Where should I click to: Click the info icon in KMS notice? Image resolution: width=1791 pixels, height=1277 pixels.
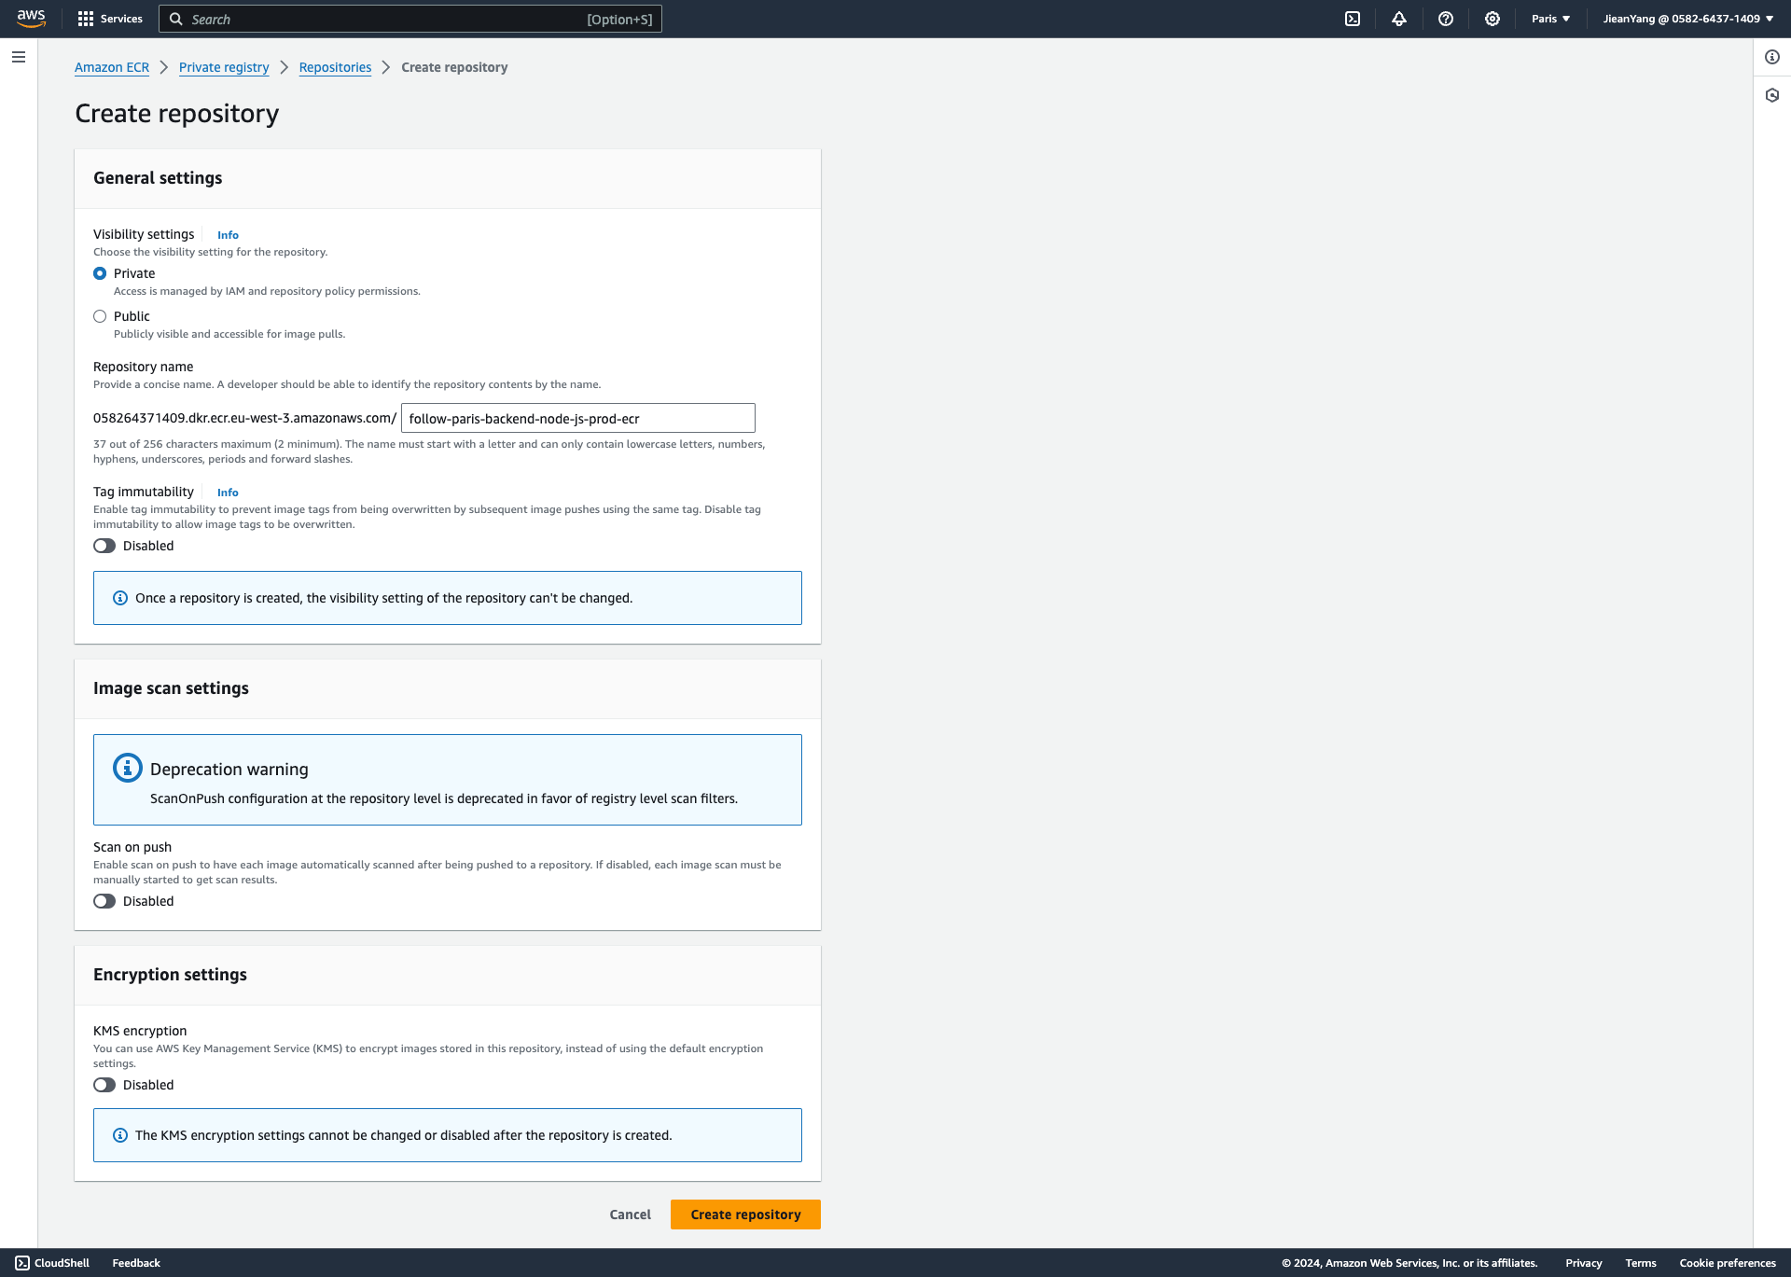120,1135
